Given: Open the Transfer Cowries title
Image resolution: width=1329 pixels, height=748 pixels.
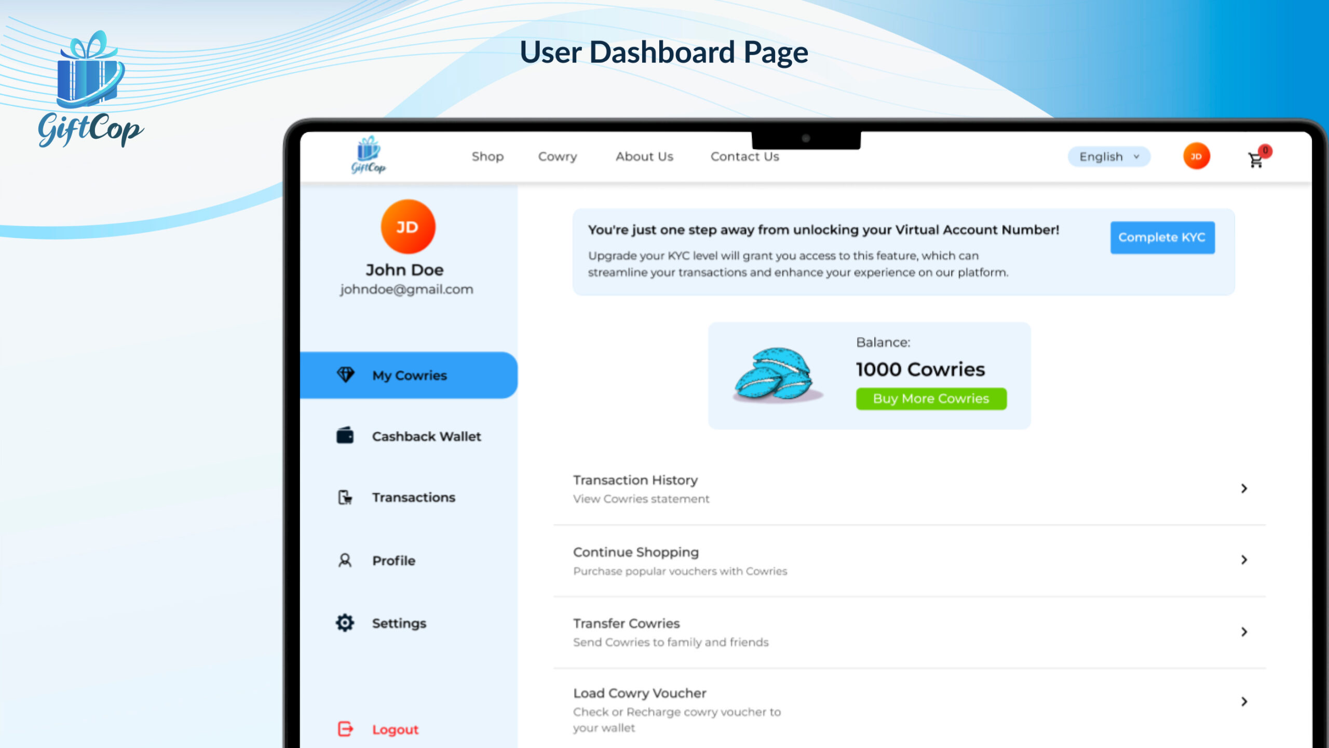Looking at the screenshot, I should (626, 623).
